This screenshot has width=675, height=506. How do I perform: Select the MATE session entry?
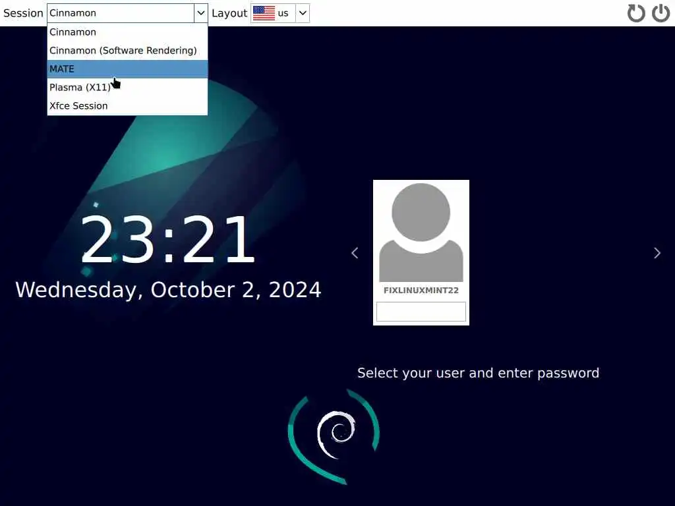127,69
